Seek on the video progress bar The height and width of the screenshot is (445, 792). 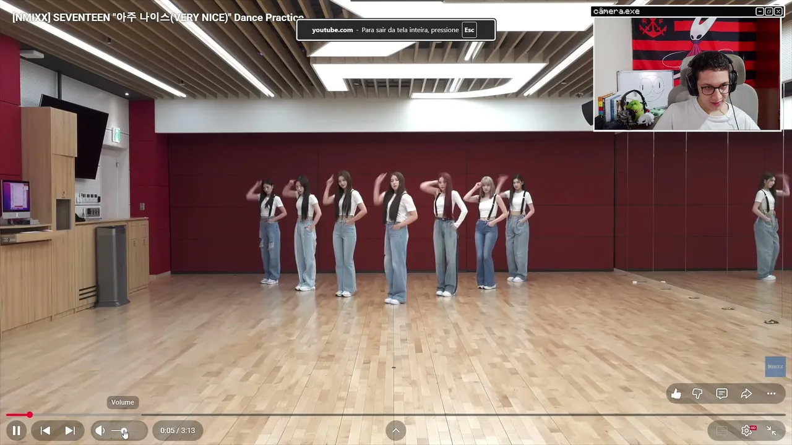[396, 415]
